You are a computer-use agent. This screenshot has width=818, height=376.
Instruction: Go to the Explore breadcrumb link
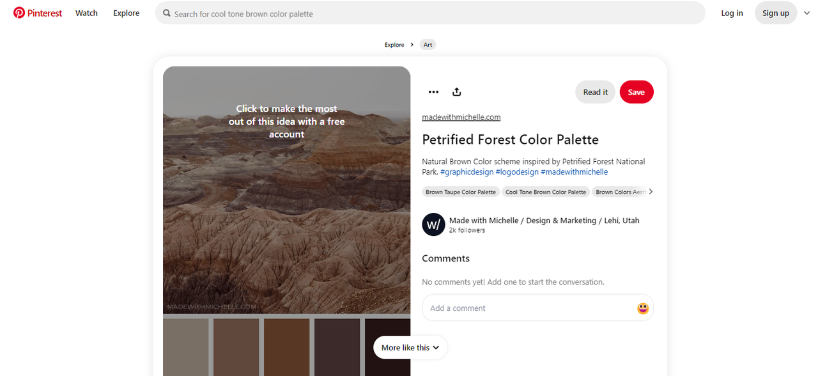[x=394, y=45]
